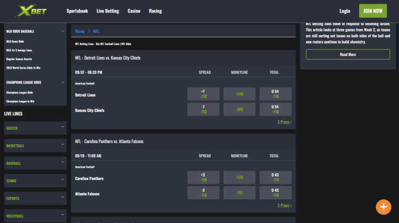The height and width of the screenshot is (223, 399).
Task: Select Carolina Panthers +123 moneyline
Action: pyautogui.click(x=239, y=177)
